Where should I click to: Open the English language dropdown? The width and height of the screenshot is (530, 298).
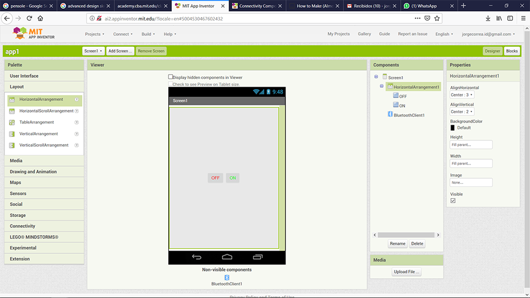pyautogui.click(x=444, y=34)
